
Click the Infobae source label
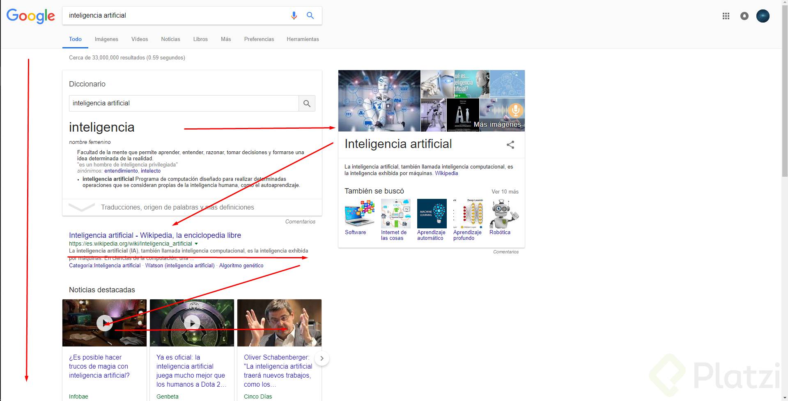tap(78, 397)
